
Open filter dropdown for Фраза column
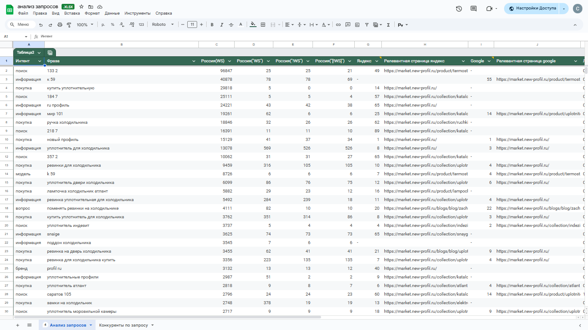[194, 61]
